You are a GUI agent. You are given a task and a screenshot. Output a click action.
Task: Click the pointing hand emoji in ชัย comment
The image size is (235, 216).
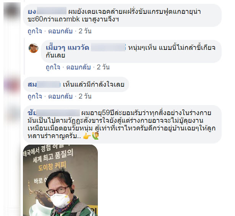87,136
